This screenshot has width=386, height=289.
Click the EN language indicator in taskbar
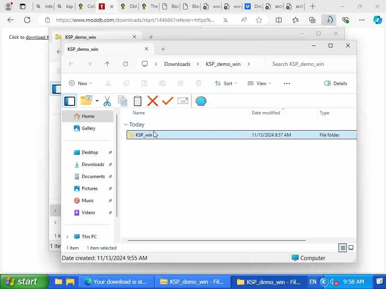pyautogui.click(x=313, y=281)
